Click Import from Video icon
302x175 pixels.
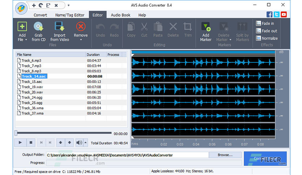(x=59, y=27)
